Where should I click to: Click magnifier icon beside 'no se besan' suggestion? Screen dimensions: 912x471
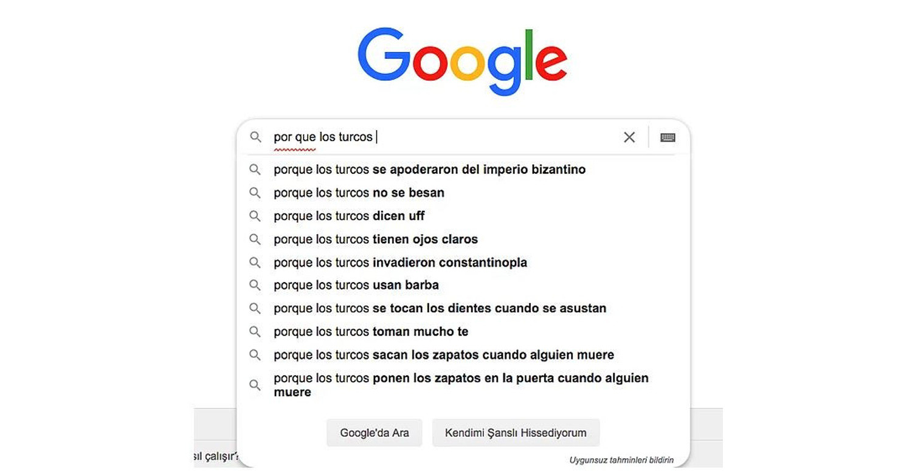pos(255,193)
